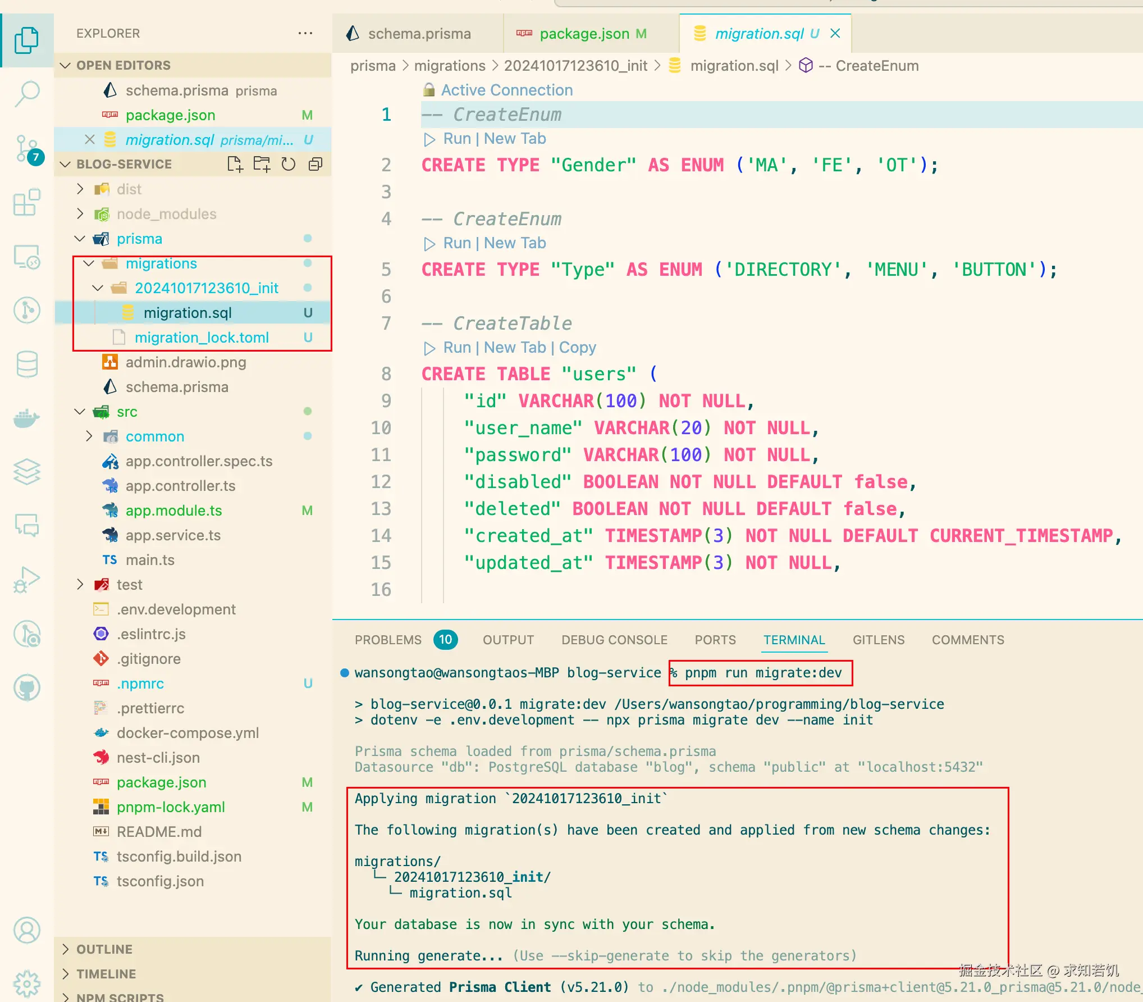Open Explorer more actions ellipsis menu
1143x1002 pixels.
point(305,33)
